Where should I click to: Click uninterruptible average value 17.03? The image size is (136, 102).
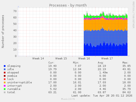tap(102, 82)
